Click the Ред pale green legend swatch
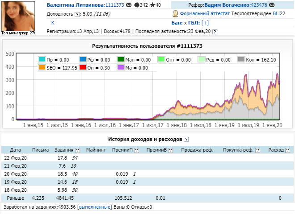Image resolution: width=295 pixels, height=214 pixels. 201,59
